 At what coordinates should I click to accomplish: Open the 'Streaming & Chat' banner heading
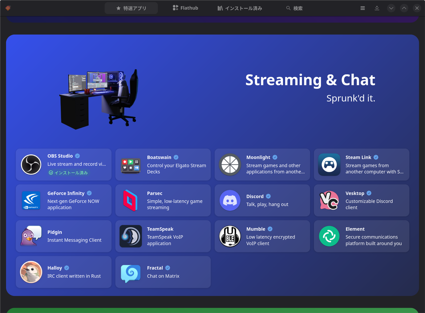[310, 80]
